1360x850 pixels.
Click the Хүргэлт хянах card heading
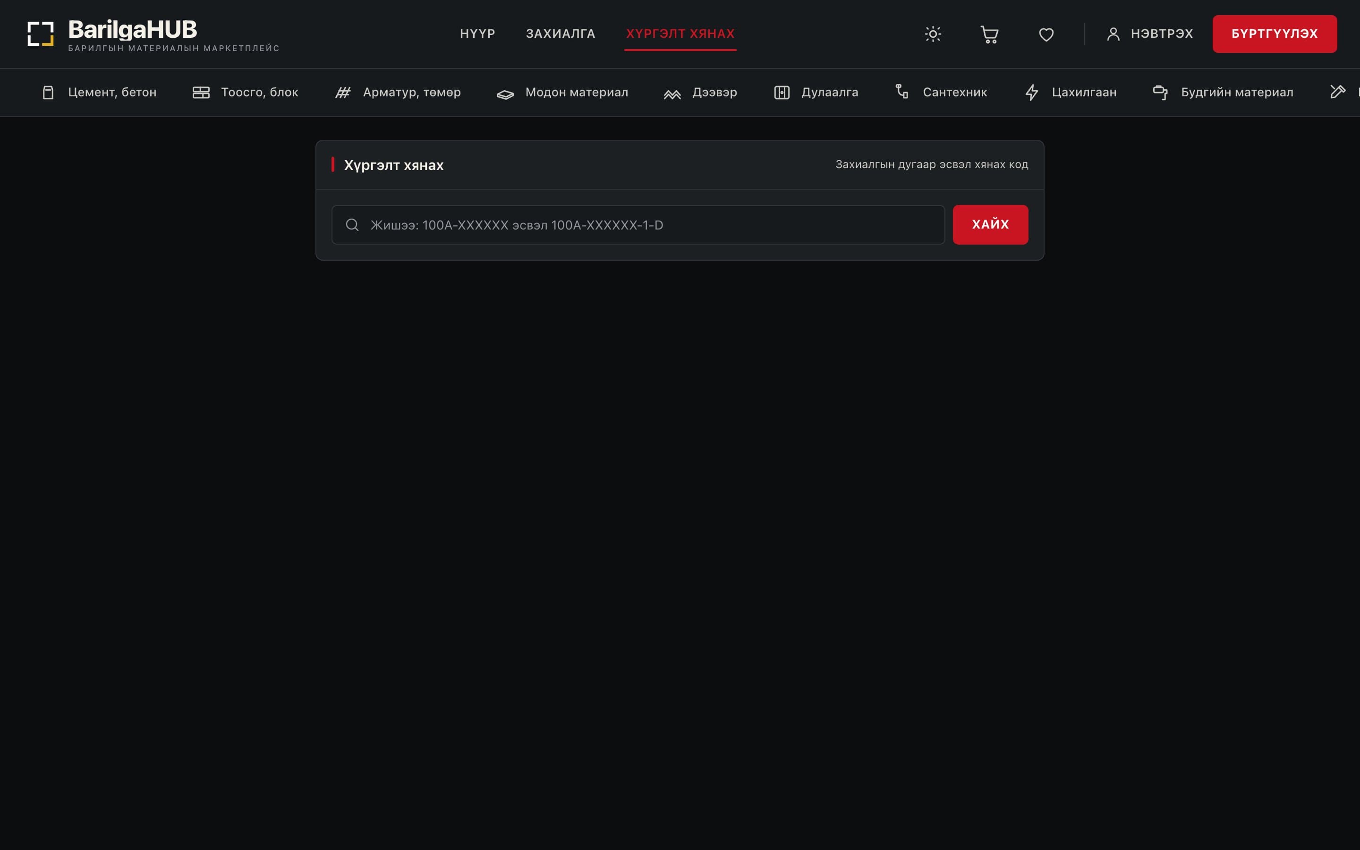pyautogui.click(x=393, y=165)
